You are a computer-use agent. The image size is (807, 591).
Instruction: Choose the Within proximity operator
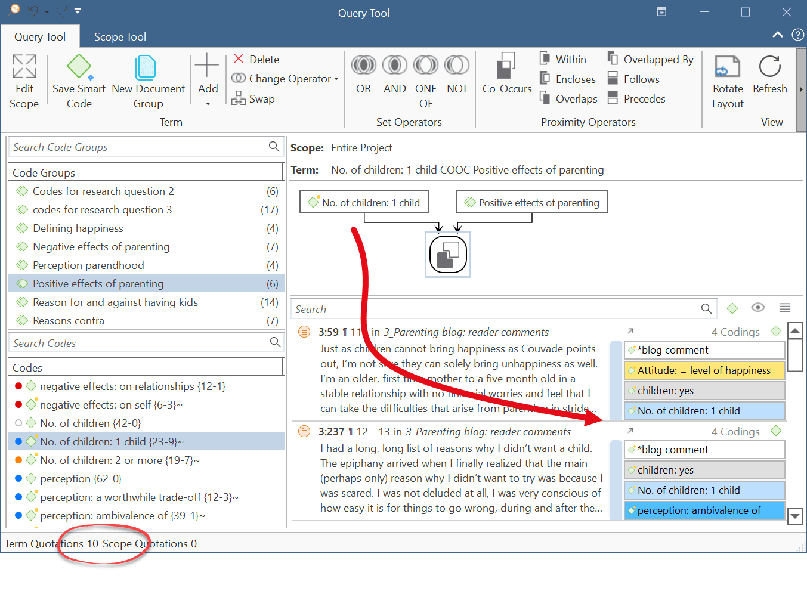point(563,59)
